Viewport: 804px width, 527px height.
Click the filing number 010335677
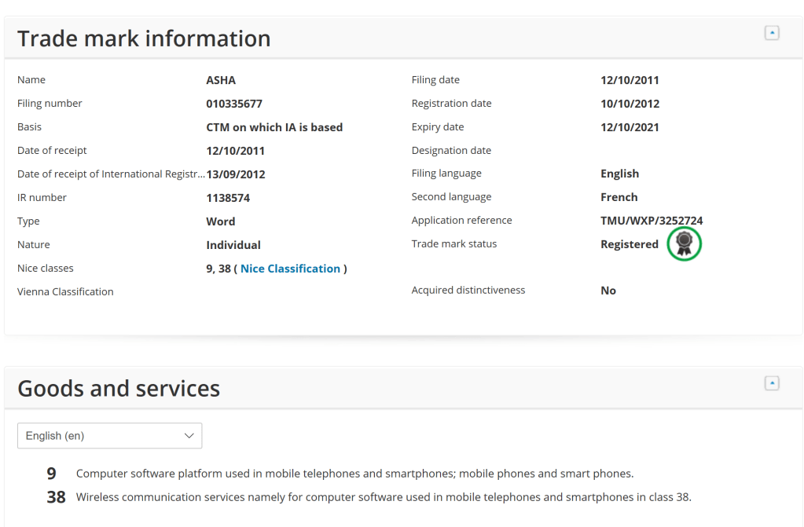point(234,104)
